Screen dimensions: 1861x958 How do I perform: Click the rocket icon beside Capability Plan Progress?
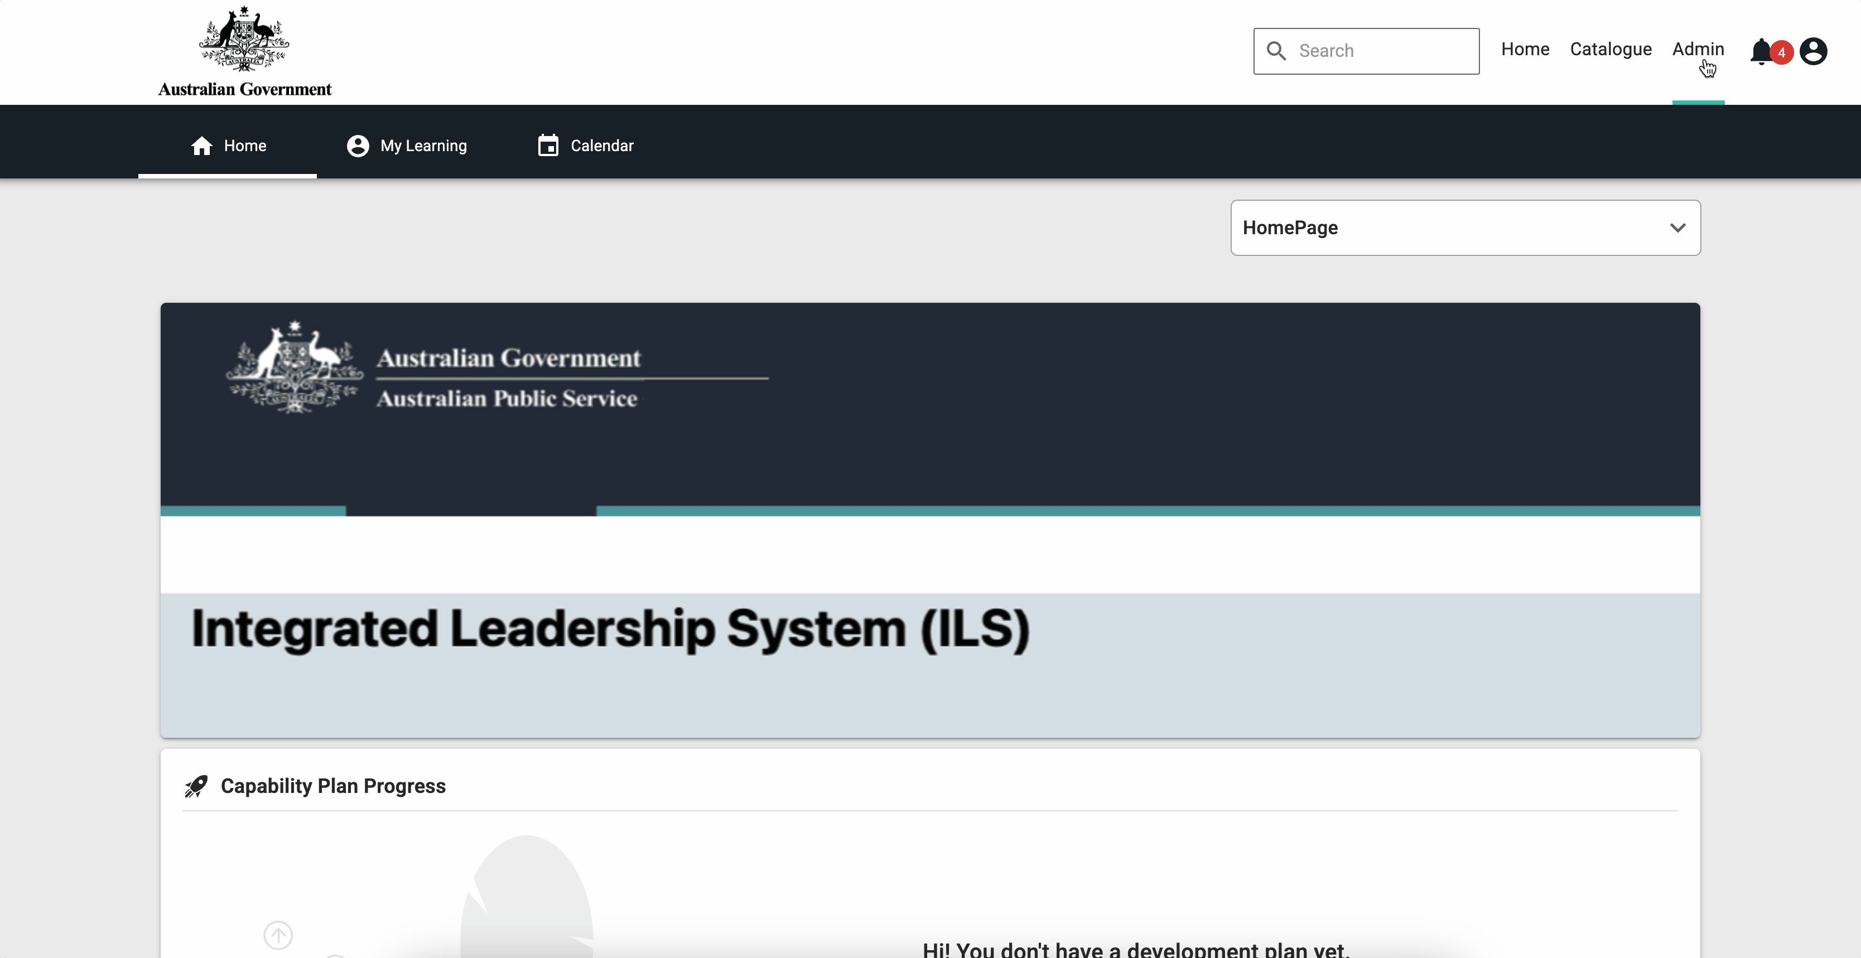pos(196,786)
